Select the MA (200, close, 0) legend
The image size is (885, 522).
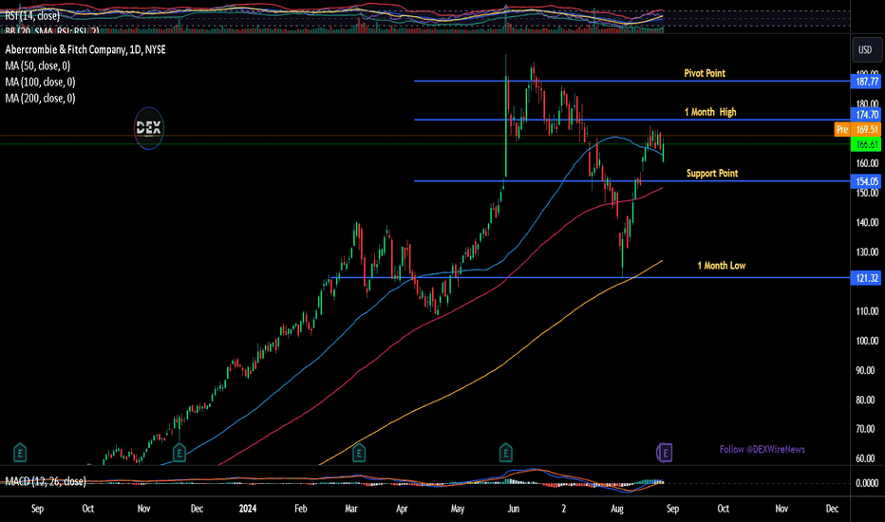40,98
